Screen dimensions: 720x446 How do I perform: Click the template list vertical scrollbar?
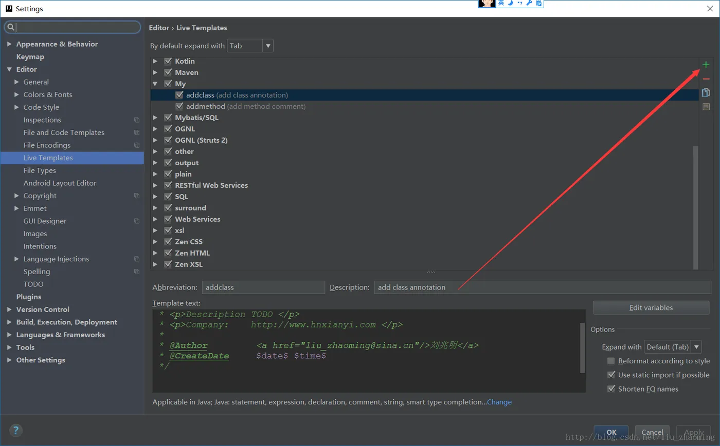[696, 207]
